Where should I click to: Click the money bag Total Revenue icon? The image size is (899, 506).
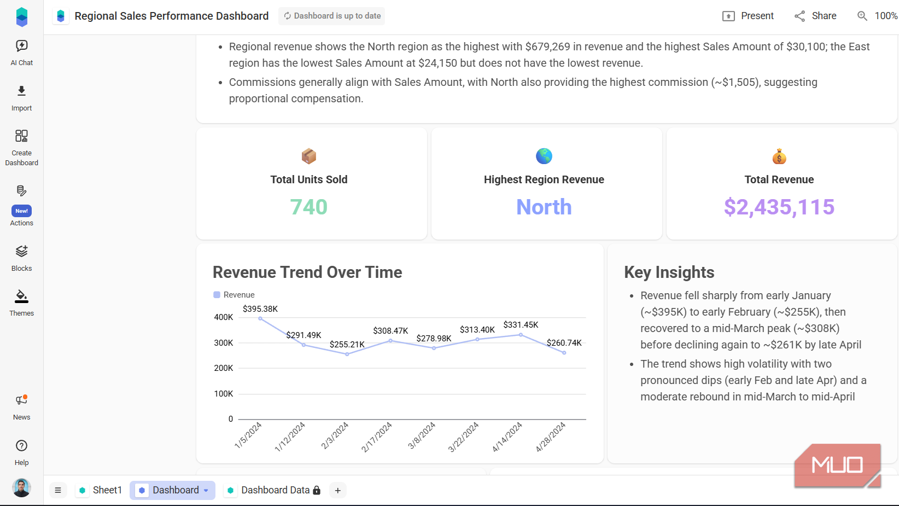click(779, 156)
